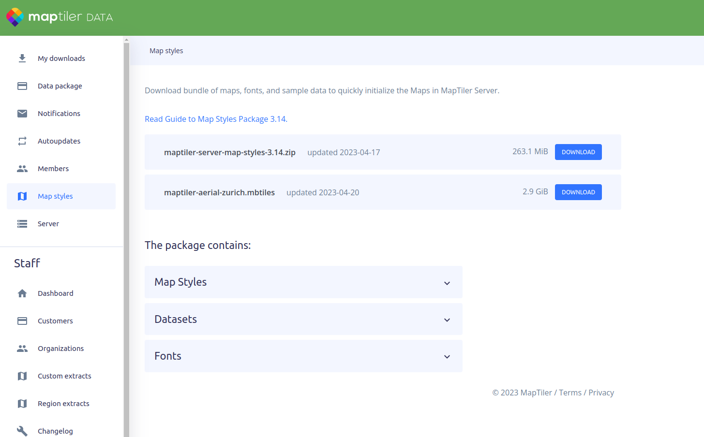
Task: Click the © 2023 MapTiler footer text
Action: point(522,393)
